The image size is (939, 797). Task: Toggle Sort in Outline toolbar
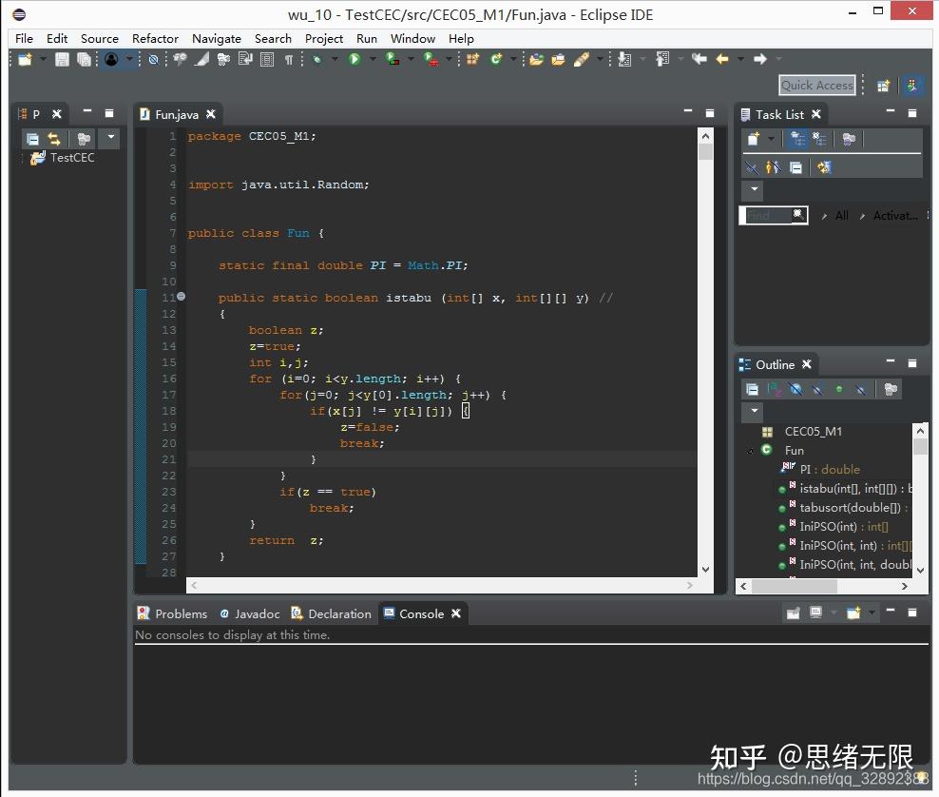[775, 390]
